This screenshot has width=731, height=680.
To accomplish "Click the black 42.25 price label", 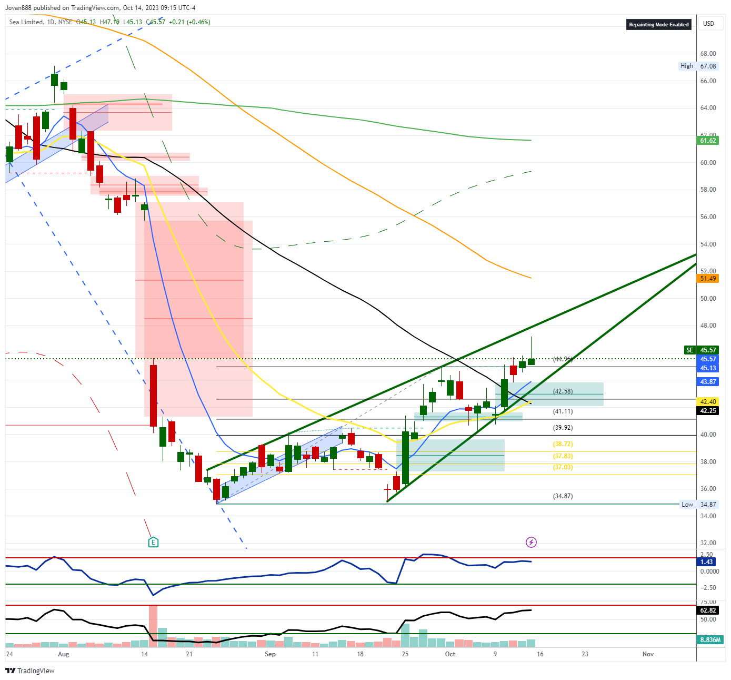I will [x=708, y=410].
